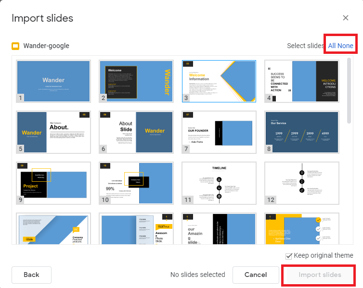Select All slides link
Viewport: 363px width, 288px height.
click(333, 46)
